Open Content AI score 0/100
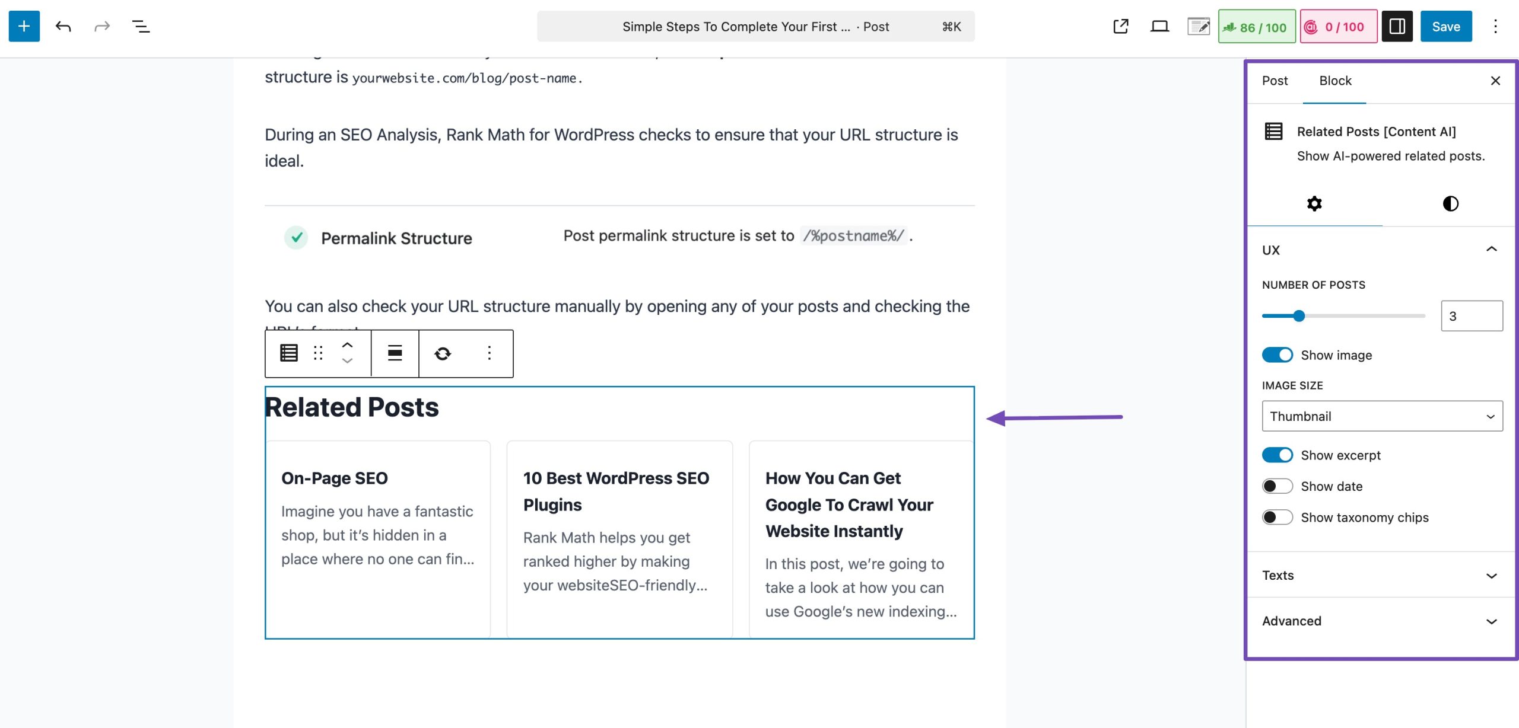This screenshot has width=1519, height=728. tap(1338, 27)
